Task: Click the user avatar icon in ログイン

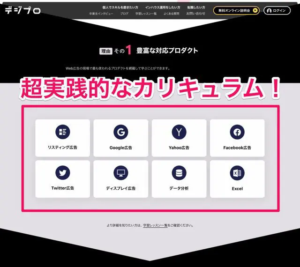Action: (x=269, y=11)
